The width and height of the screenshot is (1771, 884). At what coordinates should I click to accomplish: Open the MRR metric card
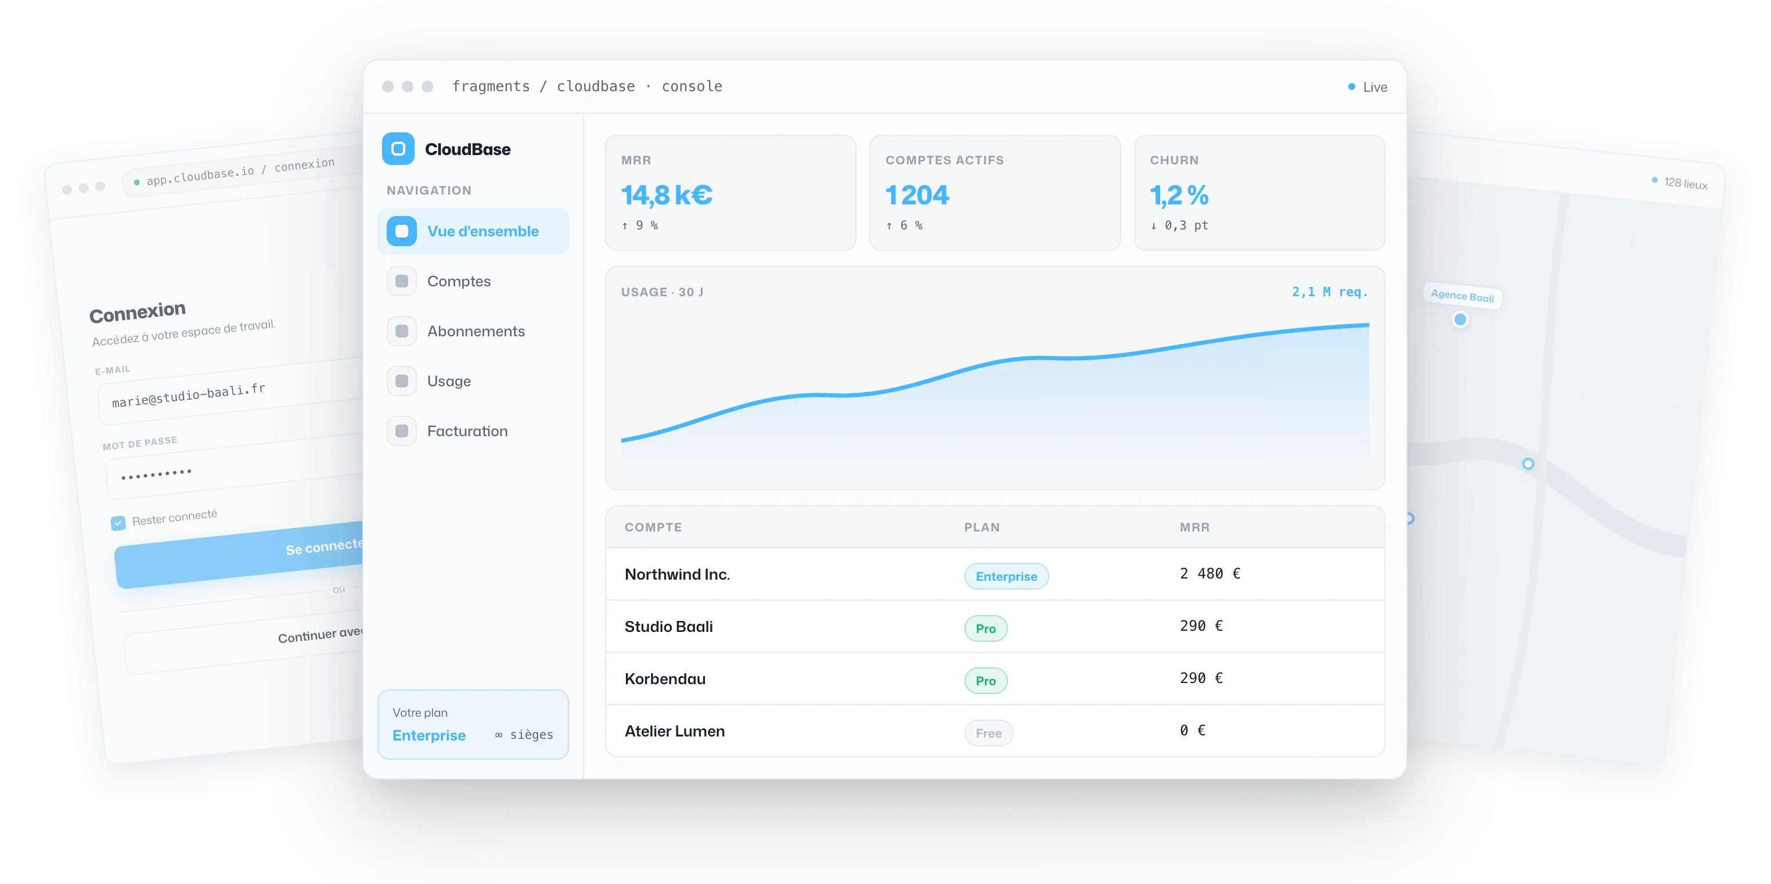coord(730,193)
